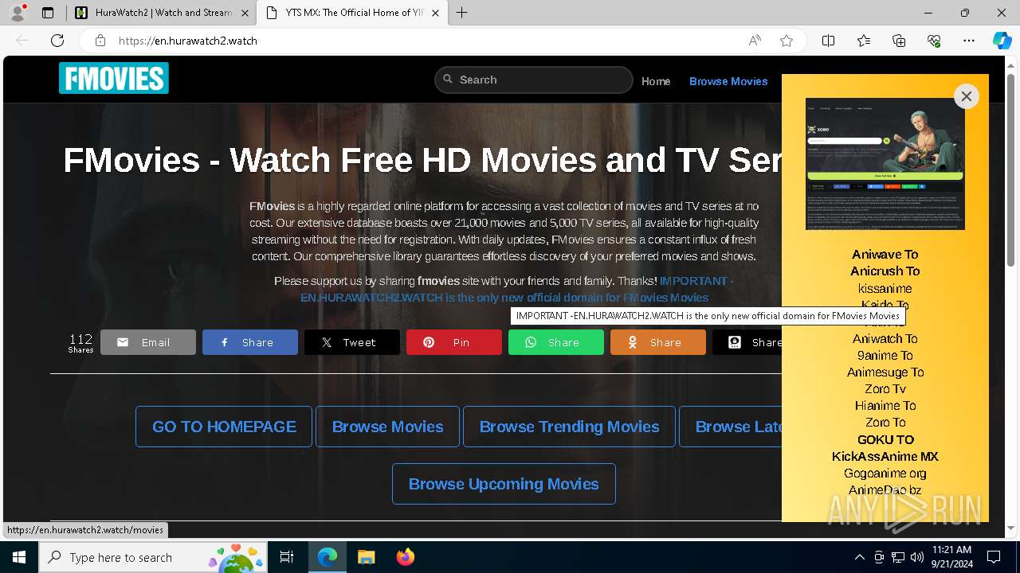
Task: Open the Hianime To link
Action: (885, 406)
